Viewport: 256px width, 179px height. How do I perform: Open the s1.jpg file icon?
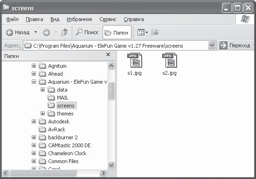point(135,60)
